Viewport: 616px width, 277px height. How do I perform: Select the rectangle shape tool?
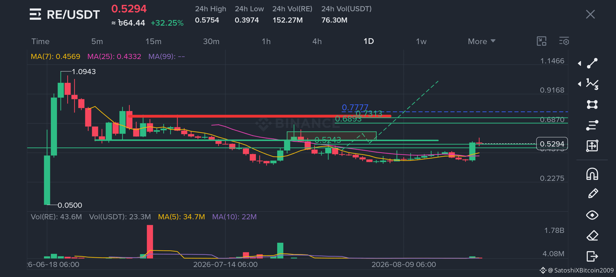pyautogui.click(x=592, y=104)
